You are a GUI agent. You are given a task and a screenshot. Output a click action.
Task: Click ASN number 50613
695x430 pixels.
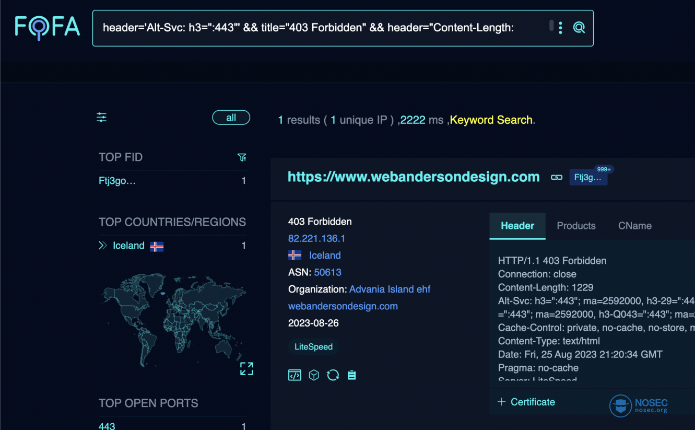(328, 272)
